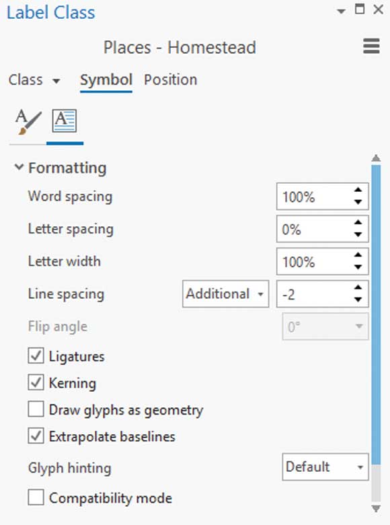Increase Word spacing with up arrow
The height and width of the screenshot is (525, 390).
[x=358, y=190]
